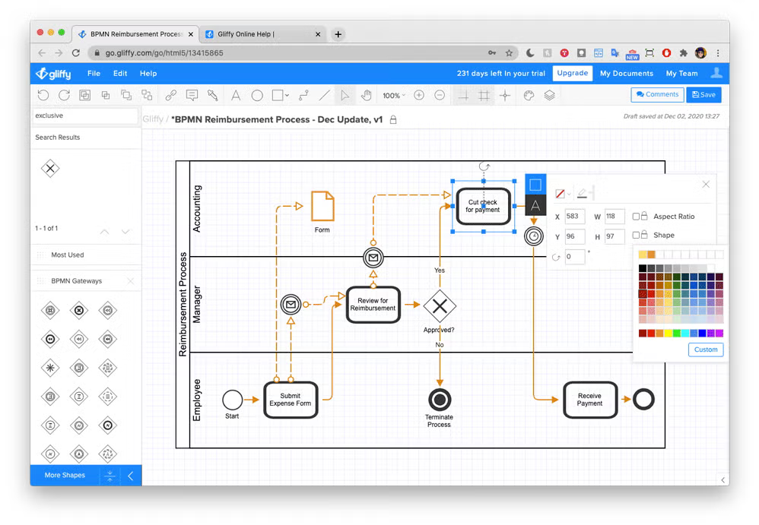Viewport: 759px width, 525px height.
Task: Open the Help menu
Action: (x=148, y=74)
